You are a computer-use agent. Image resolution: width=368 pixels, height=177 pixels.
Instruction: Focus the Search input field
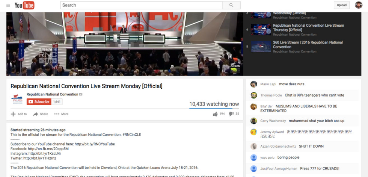141,5
